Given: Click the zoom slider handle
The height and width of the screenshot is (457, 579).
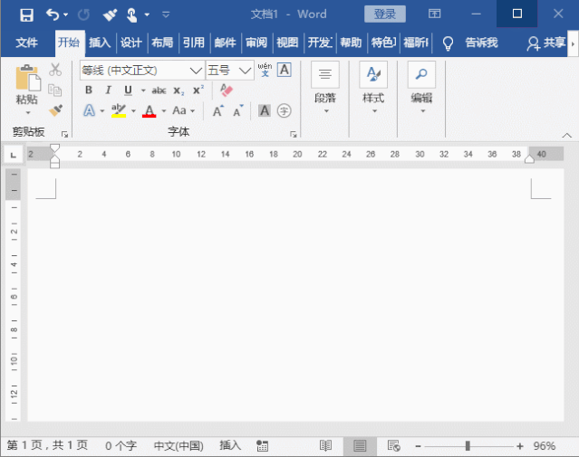Looking at the screenshot, I should 468,446.
